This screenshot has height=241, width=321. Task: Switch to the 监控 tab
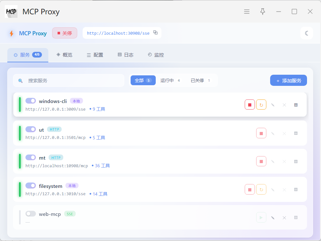coord(156,55)
